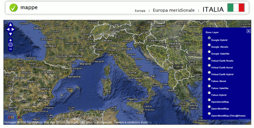Select Google Streets base layer
The width and height of the screenshot is (254, 128).
point(209,45)
